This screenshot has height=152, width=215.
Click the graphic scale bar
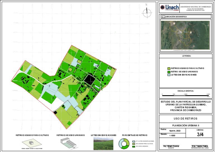click(x=186, y=95)
